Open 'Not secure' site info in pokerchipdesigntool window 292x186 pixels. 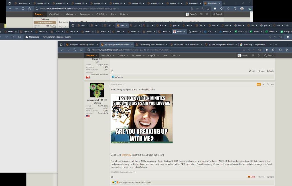[x=32, y=37]
